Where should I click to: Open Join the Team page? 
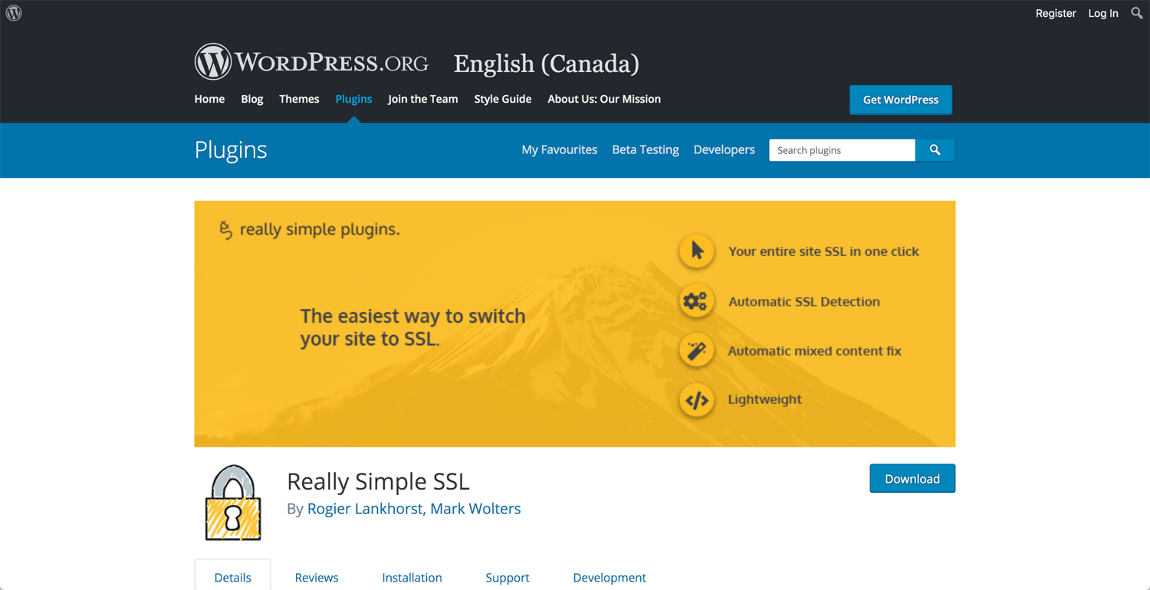coord(422,99)
